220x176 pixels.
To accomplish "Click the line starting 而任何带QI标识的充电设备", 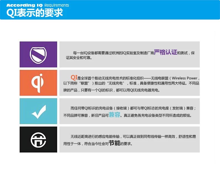I will tap(133, 108).
